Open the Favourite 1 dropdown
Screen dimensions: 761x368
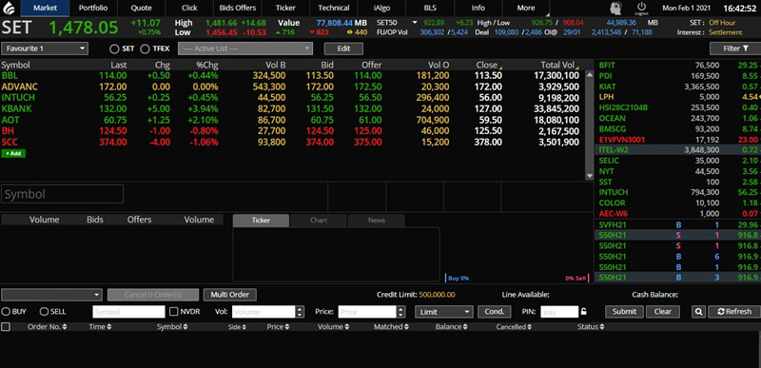(45, 48)
